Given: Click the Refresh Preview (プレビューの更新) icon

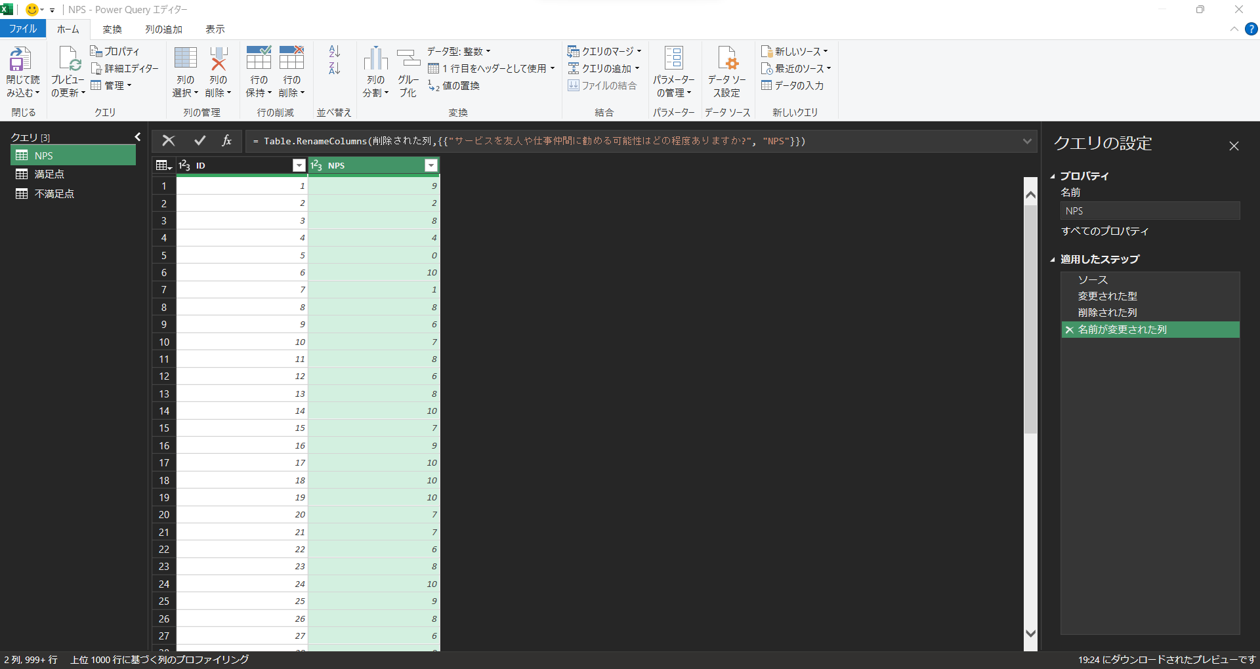Looking at the screenshot, I should (x=69, y=58).
